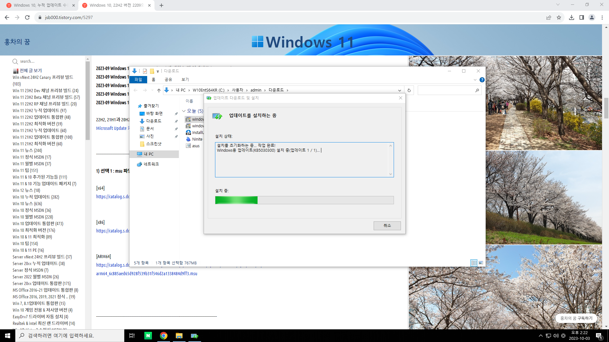Click the installation progress bar
This screenshot has height=342, width=609.
point(304,200)
